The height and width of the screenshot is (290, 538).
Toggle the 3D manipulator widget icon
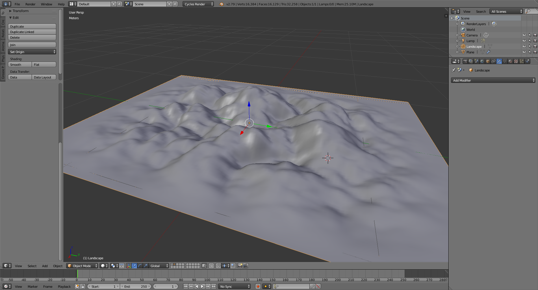[129, 266]
